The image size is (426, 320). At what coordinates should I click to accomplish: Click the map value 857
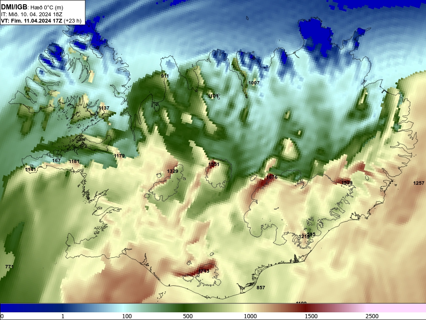(261, 288)
